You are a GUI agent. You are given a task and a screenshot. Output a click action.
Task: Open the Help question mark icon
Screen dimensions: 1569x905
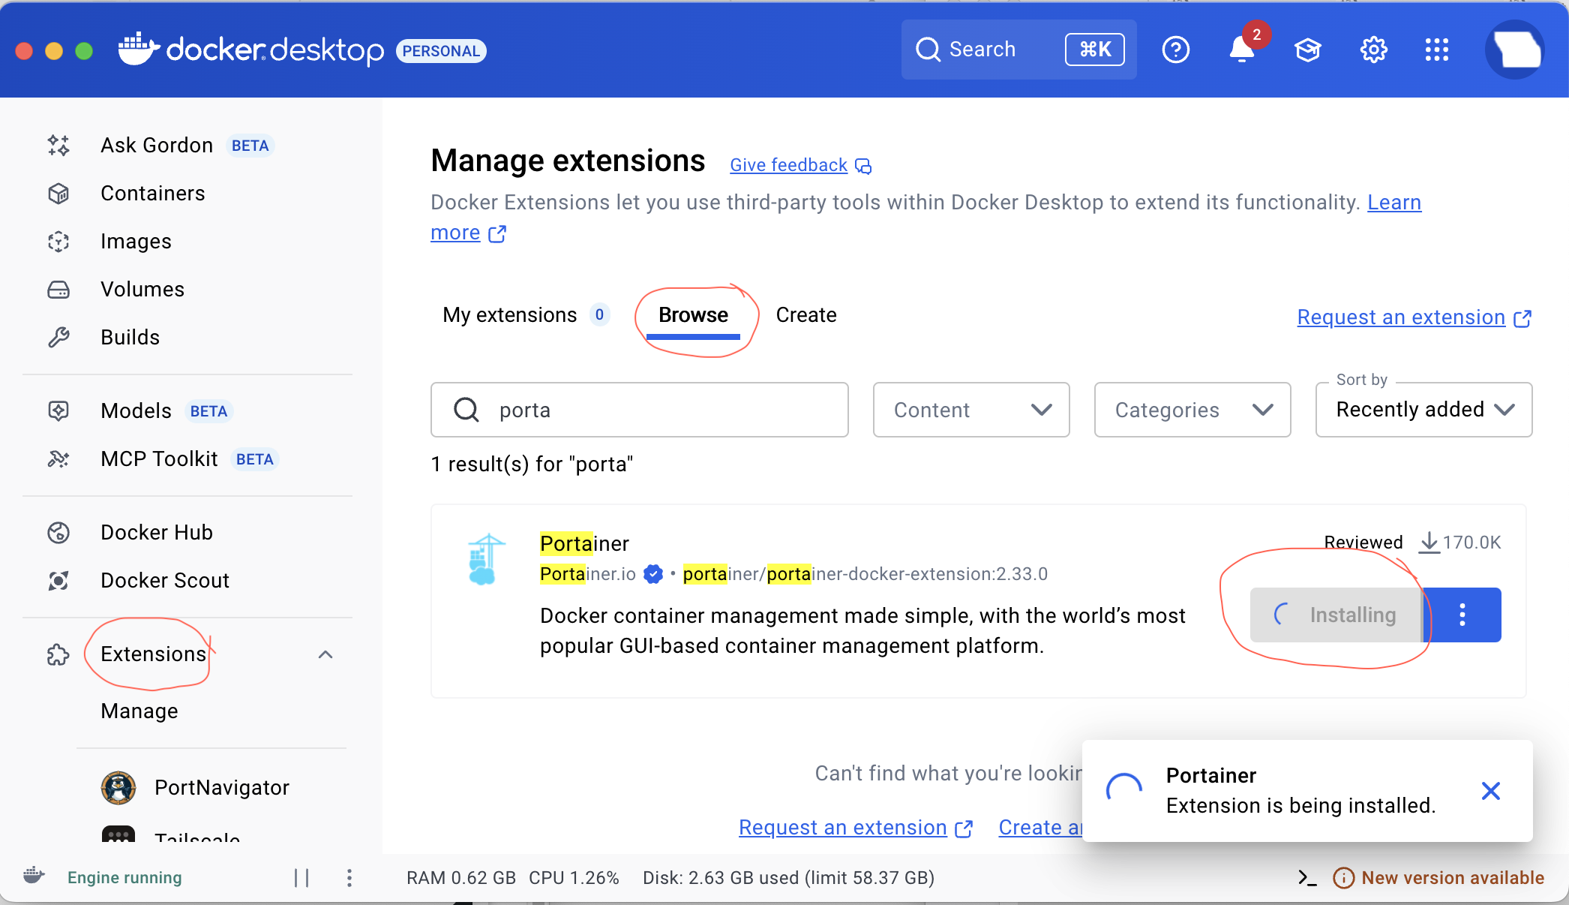click(1175, 50)
